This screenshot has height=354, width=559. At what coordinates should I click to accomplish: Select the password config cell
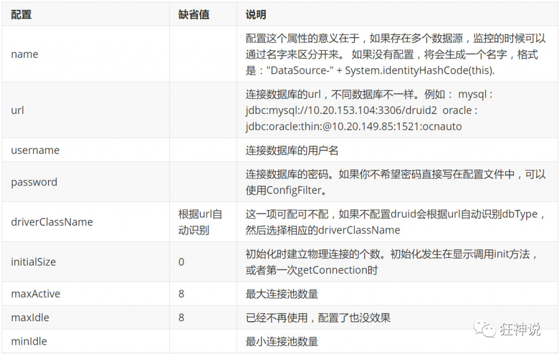pos(86,182)
